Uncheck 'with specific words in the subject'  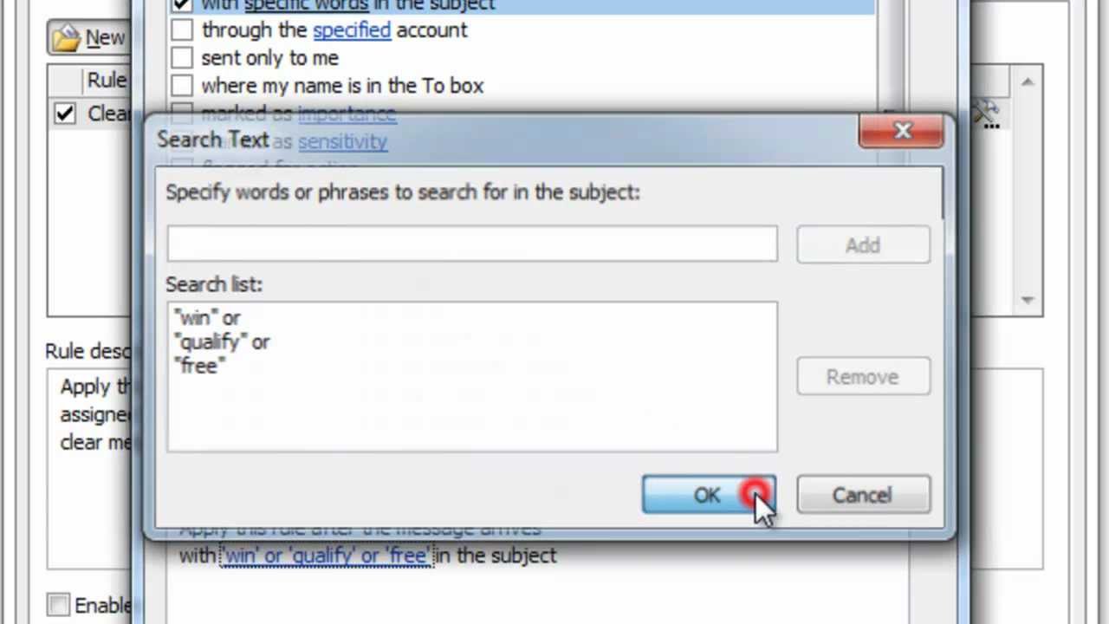tap(181, 4)
